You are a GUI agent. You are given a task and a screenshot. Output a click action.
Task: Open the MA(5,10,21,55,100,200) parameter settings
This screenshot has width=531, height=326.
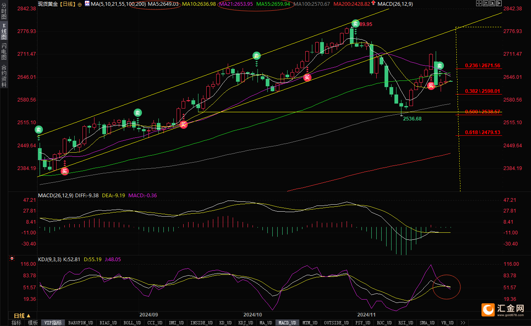pyautogui.click(x=117, y=4)
